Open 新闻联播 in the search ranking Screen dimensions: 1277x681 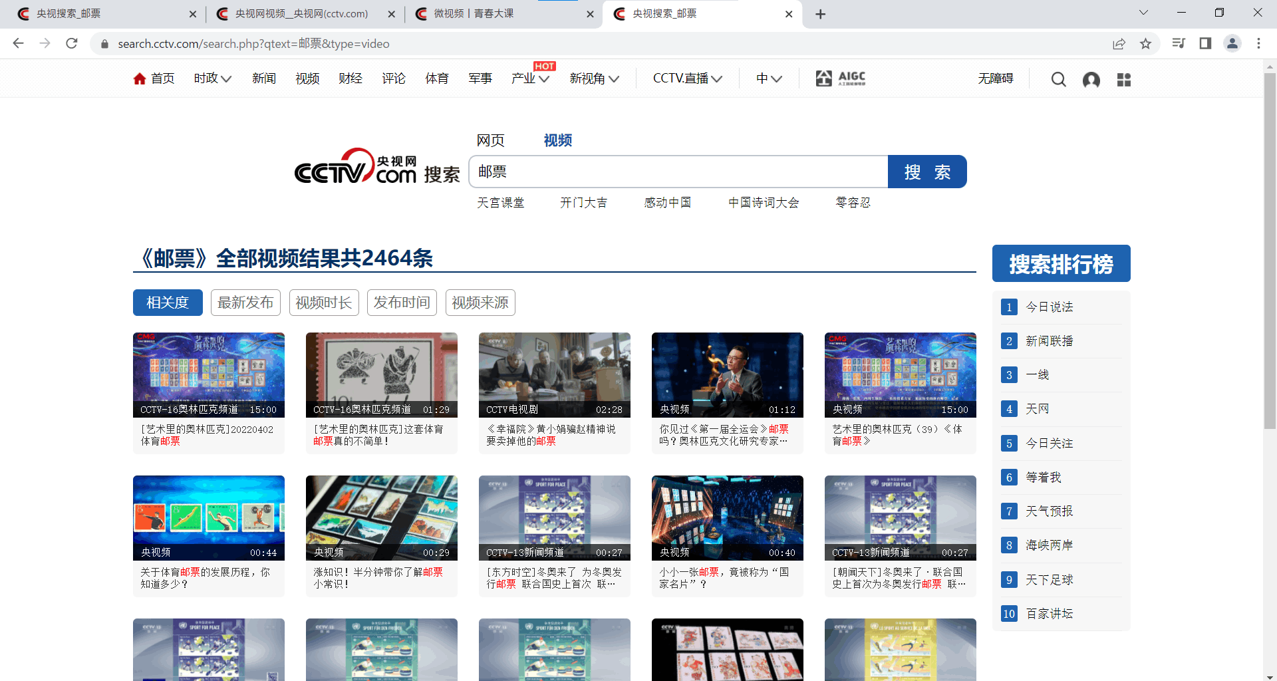point(1050,341)
